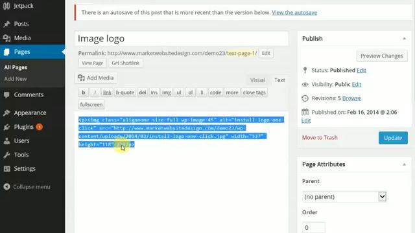415x233 pixels.
Task: Select the Add New submenu item
Action: (16, 79)
